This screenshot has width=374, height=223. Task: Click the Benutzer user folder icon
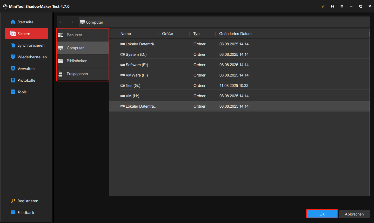[x=61, y=35]
